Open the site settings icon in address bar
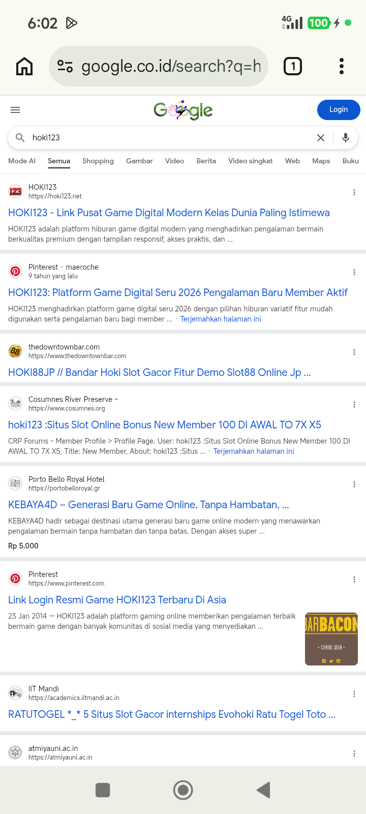 65,66
